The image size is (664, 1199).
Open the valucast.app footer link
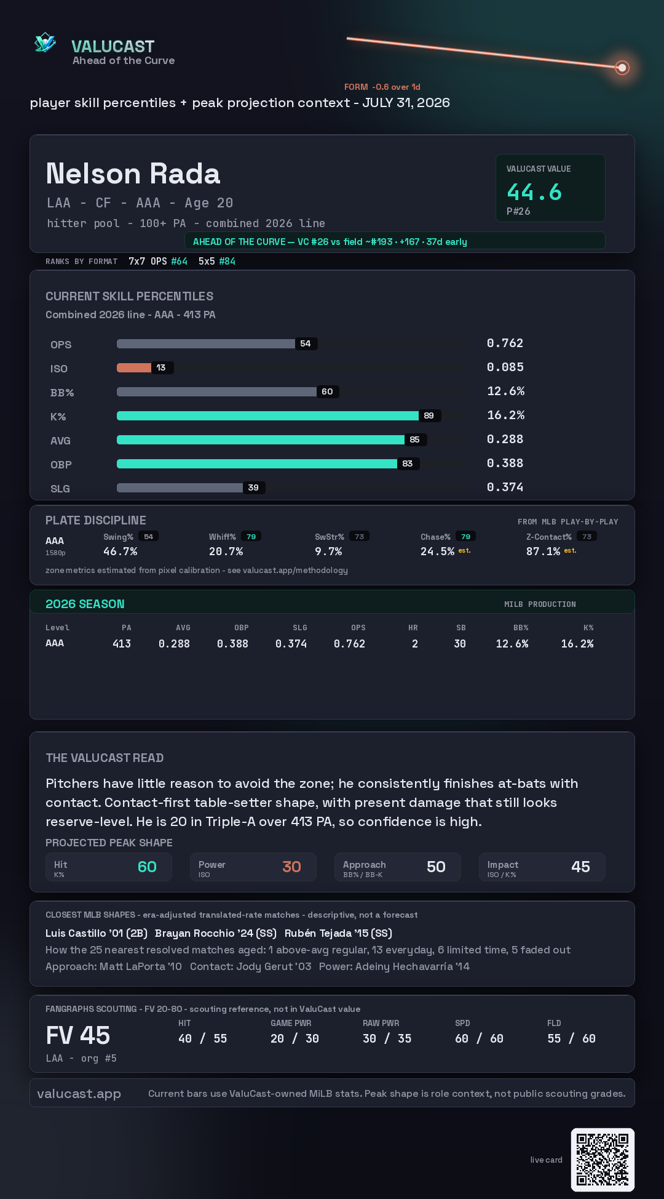[79, 1093]
